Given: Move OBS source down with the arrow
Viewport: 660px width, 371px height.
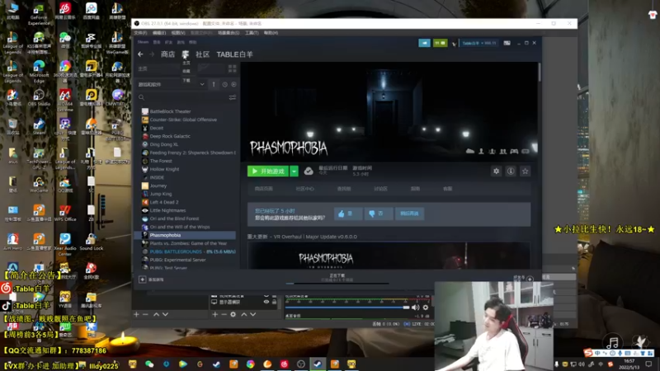Looking at the screenshot, I should click(253, 314).
